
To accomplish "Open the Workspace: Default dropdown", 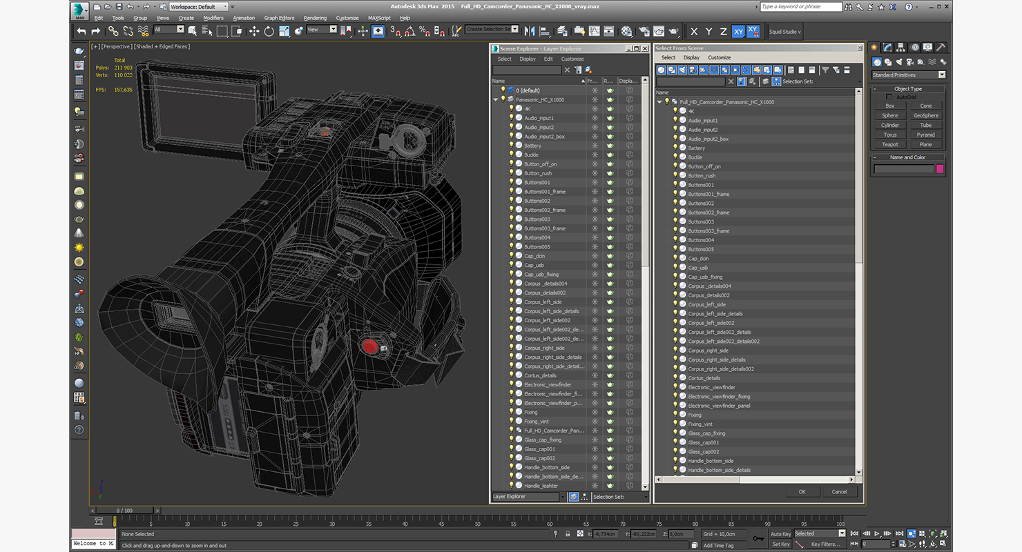I will pos(198,6).
